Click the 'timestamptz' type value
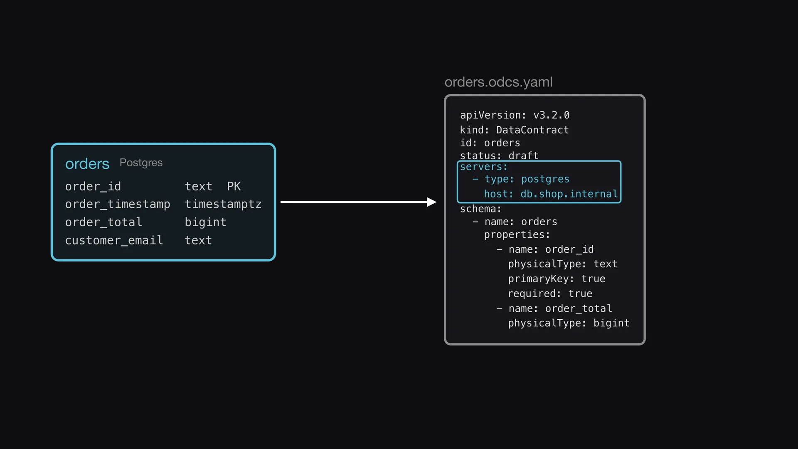Viewport: 798px width, 449px height. coord(223,204)
